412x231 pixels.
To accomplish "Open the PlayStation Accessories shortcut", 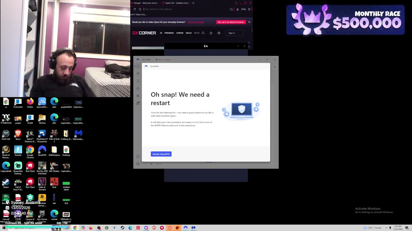I will [42, 136].
